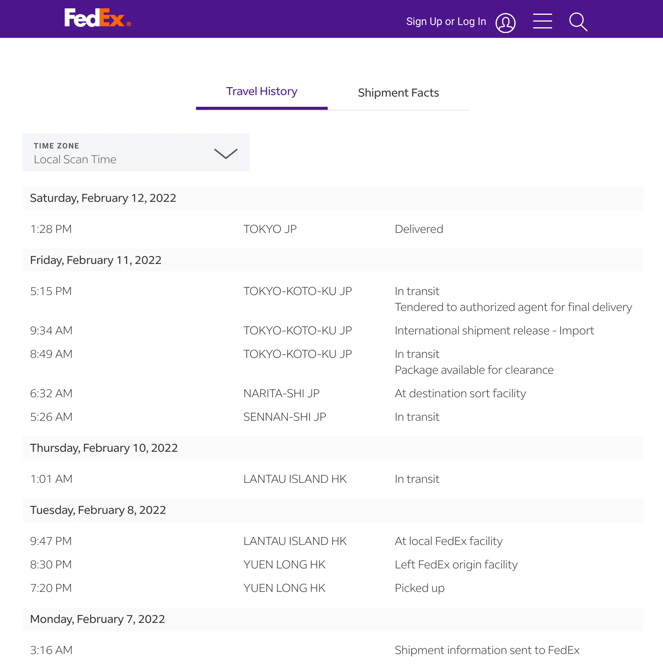The height and width of the screenshot is (671, 663).
Task: Click the 'Picked up' entry at Yuen Long
Action: (419, 588)
